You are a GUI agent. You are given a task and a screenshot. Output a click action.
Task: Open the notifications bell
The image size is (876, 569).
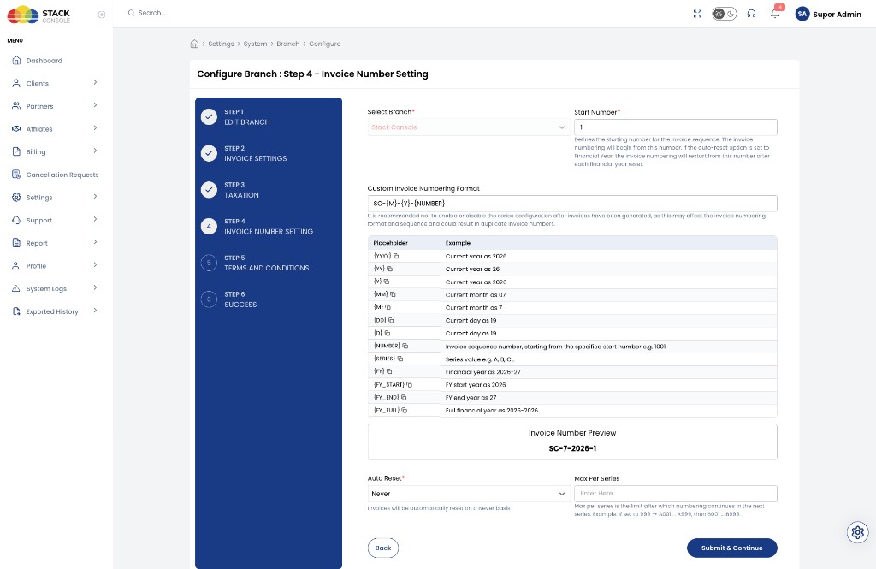pyautogui.click(x=775, y=14)
